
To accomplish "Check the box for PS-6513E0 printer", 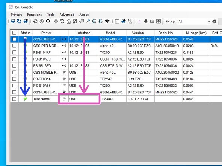I will click(x=14, y=66).
